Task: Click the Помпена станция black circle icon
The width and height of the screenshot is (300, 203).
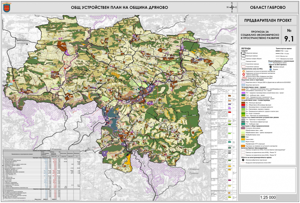Action: coord(271,67)
